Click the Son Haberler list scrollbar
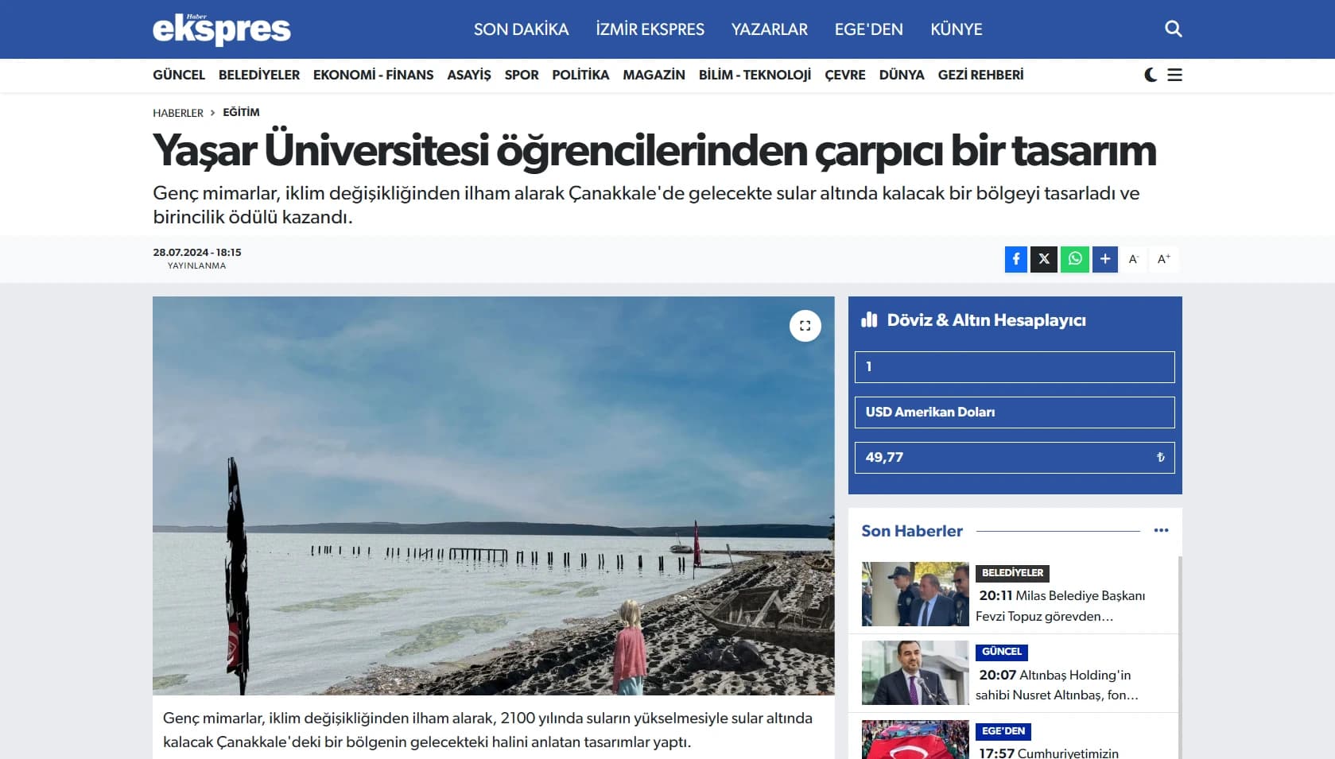Image resolution: width=1335 pixels, height=759 pixels. click(1180, 657)
